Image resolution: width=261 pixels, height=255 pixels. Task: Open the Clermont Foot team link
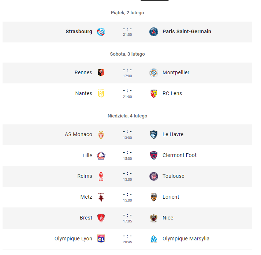[179, 155]
